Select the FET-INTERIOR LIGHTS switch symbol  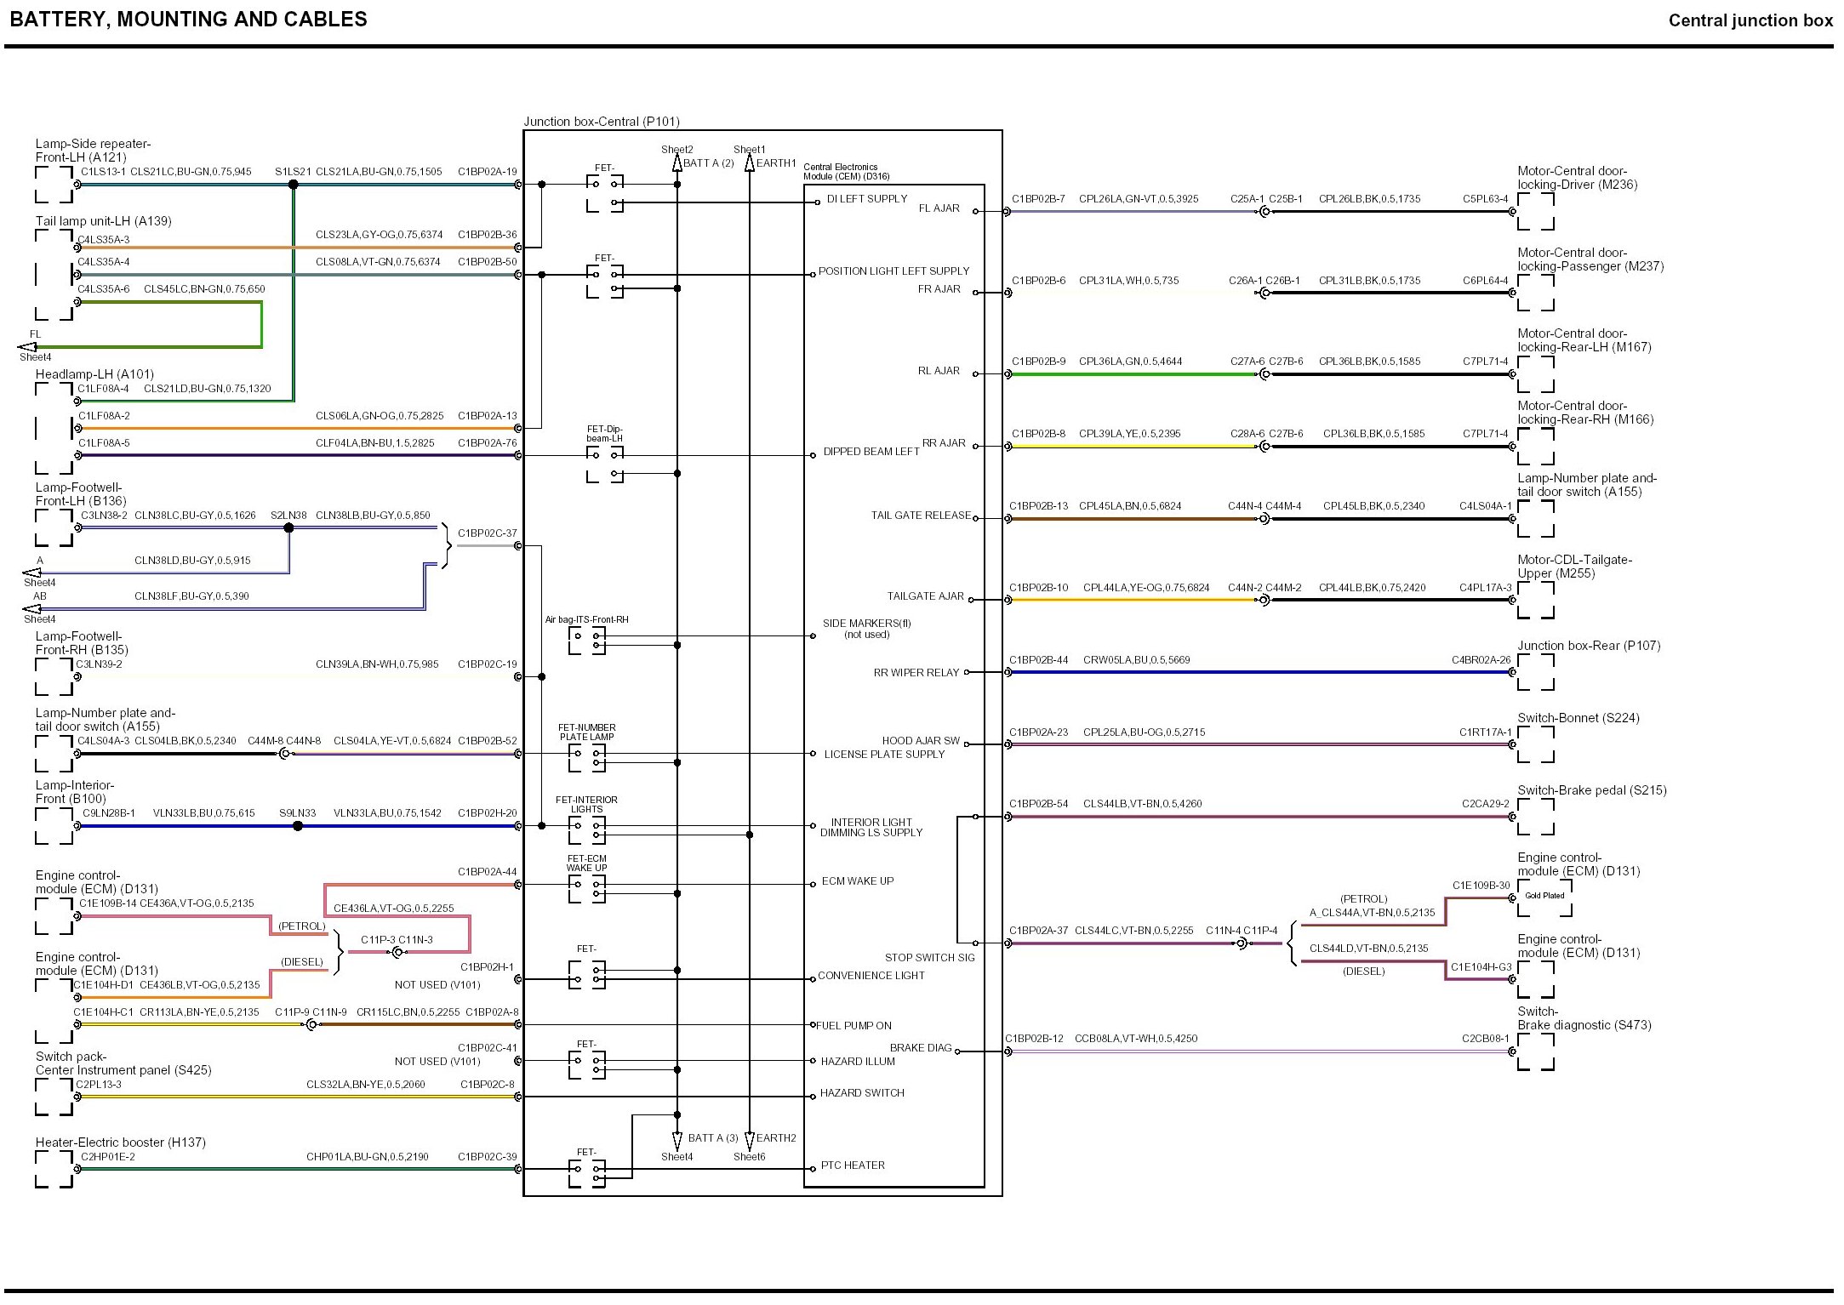[x=587, y=829]
